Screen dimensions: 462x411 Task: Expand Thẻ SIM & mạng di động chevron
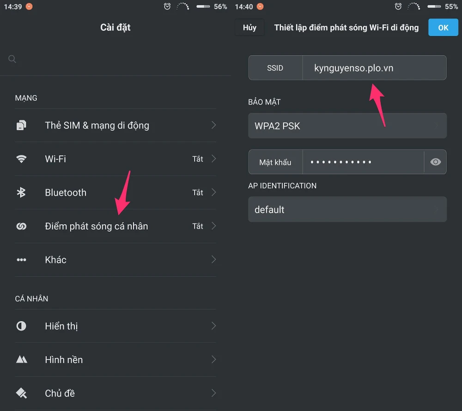(213, 125)
